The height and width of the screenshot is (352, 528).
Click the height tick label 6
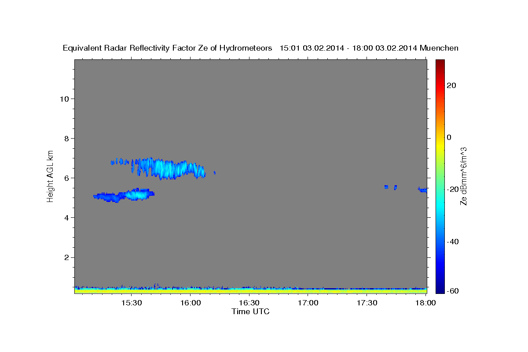click(x=67, y=178)
